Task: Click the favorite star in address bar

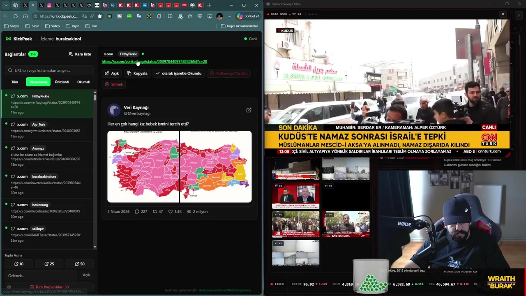Action: (x=99, y=16)
